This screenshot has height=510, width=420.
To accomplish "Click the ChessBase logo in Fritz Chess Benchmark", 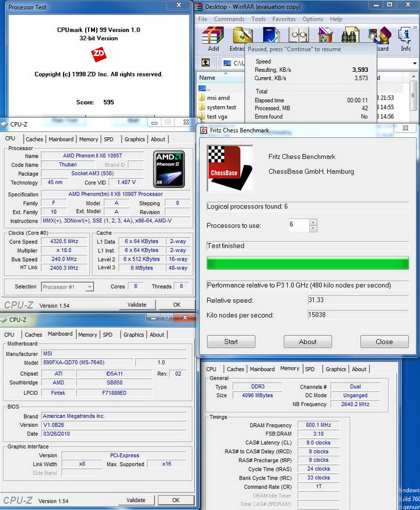I will point(230,168).
